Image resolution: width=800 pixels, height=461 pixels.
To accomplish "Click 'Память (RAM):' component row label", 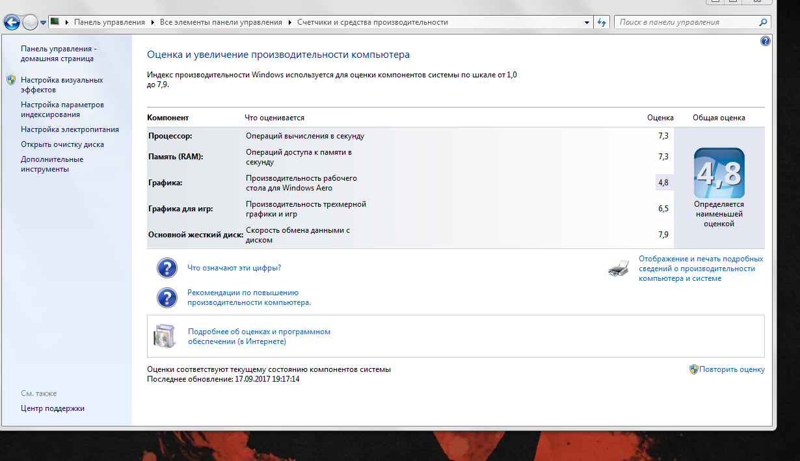I will (176, 157).
